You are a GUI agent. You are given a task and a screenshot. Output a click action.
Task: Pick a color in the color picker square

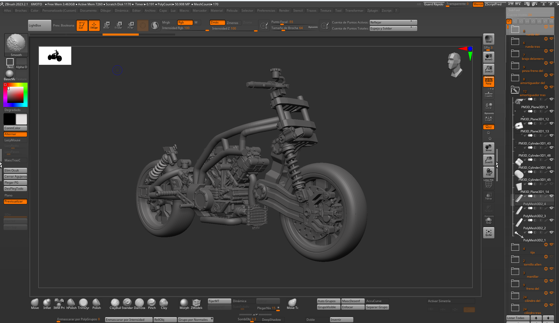tap(16, 95)
